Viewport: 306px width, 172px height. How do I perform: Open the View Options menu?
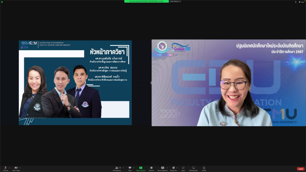coord(175,1)
